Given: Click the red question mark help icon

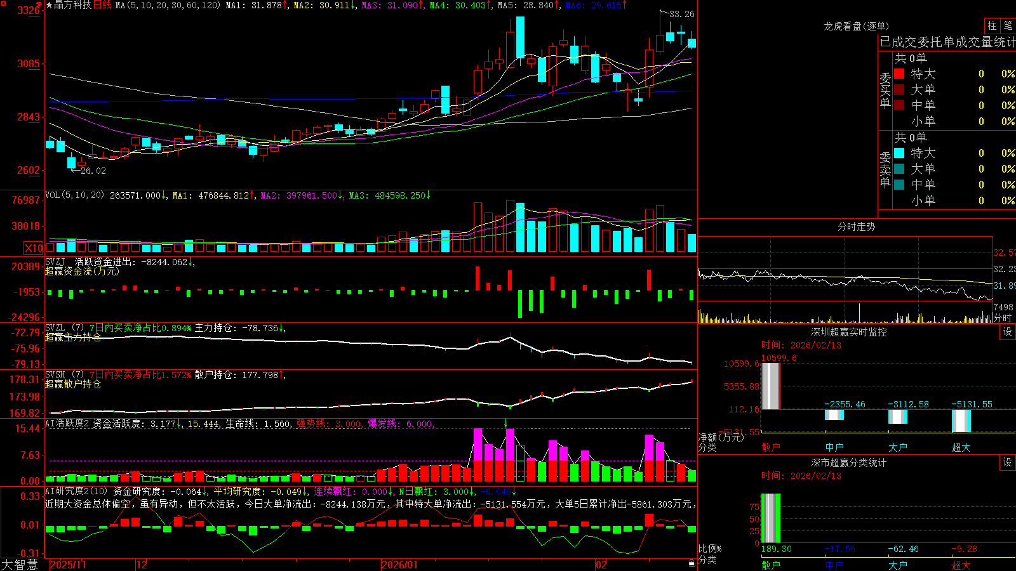Looking at the screenshot, I should coord(40,4).
